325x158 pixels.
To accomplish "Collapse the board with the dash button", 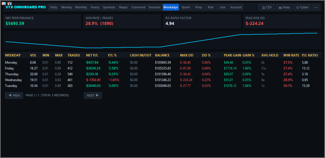I will coord(316,7).
